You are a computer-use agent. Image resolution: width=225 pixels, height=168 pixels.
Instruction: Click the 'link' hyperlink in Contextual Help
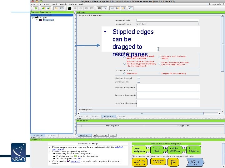click(x=80, y=158)
